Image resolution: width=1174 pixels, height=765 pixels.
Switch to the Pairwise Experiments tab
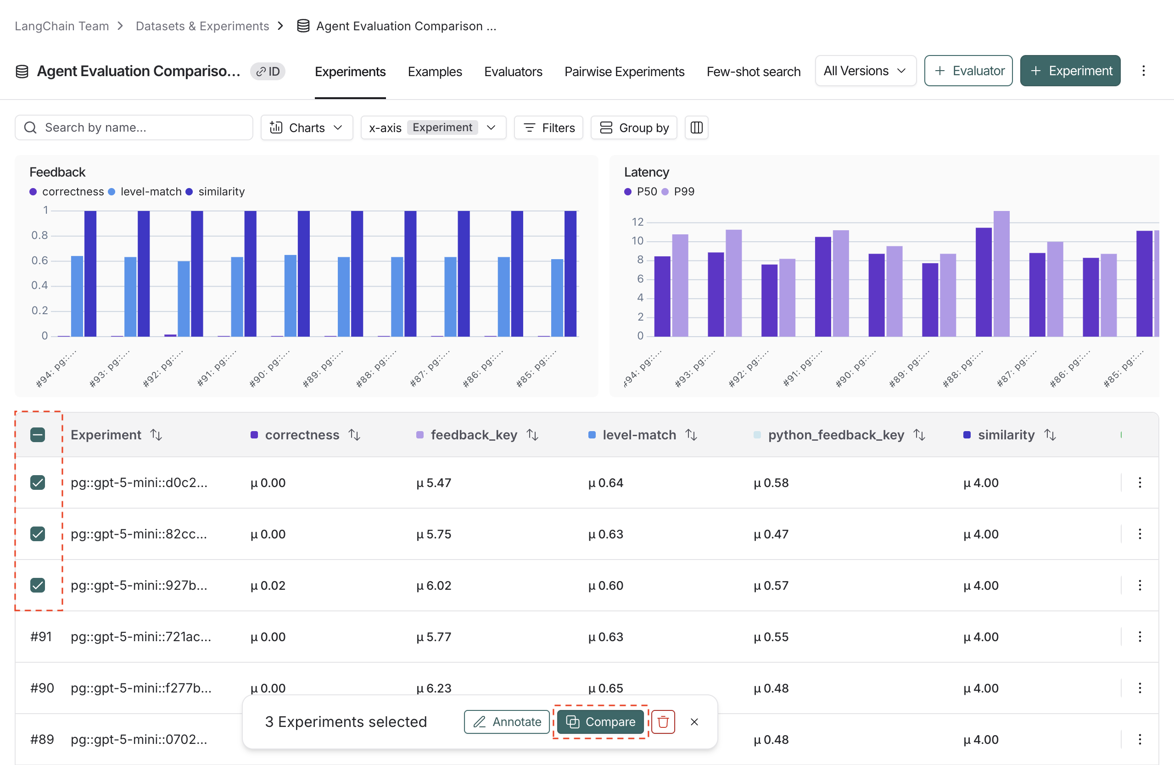624,72
